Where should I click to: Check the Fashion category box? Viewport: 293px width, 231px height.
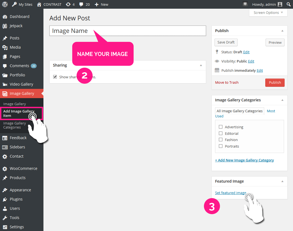pos(220,140)
